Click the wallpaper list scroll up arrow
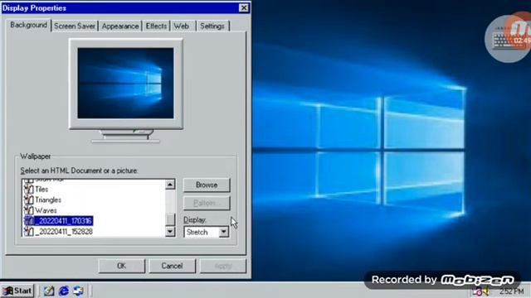The image size is (531, 298). 170,185
